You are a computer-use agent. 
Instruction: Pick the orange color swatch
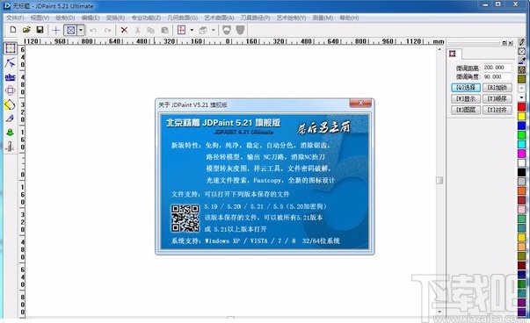point(521,191)
